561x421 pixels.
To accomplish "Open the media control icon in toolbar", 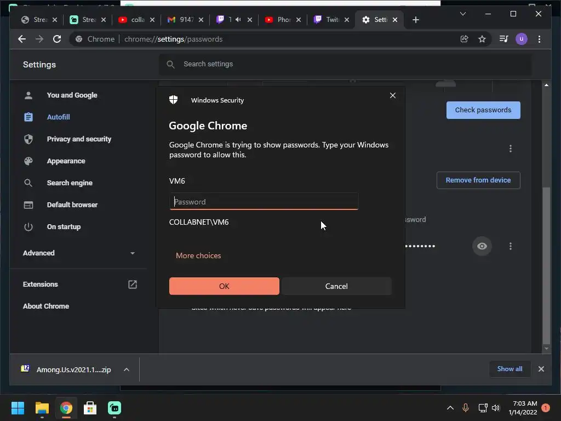I will tap(504, 39).
